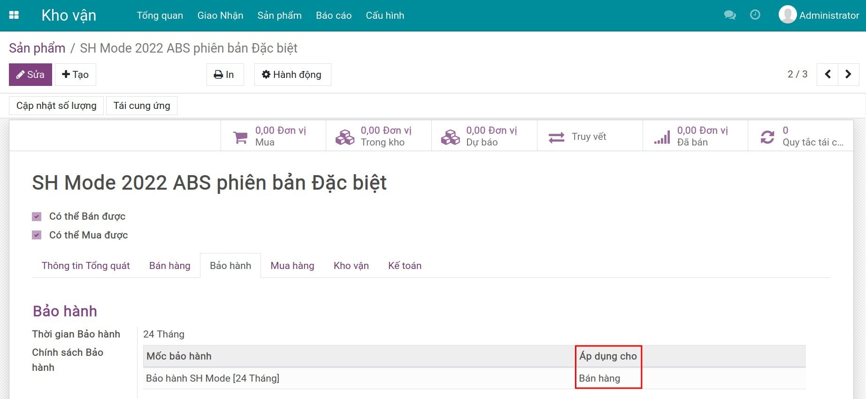866x399 pixels.
Task: Toggle the Có thể Bán được checkbox
Action: tap(37, 216)
